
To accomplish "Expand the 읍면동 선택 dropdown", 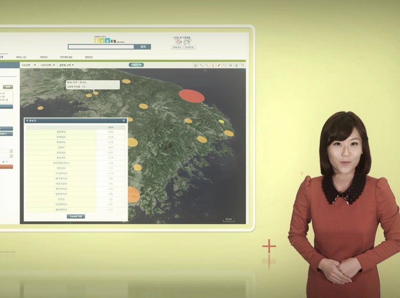I will pyautogui.click(x=66, y=65).
